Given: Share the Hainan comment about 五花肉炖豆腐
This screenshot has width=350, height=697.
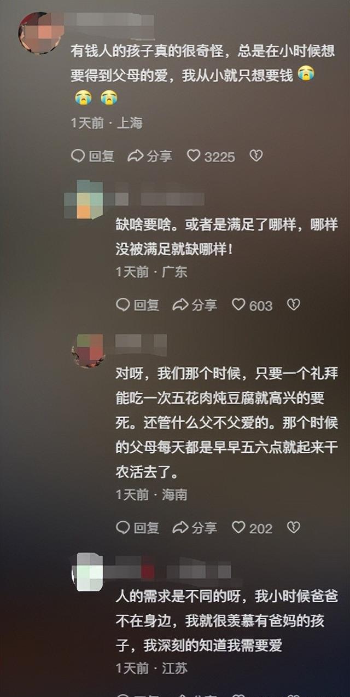Looking at the screenshot, I should click(x=195, y=528).
